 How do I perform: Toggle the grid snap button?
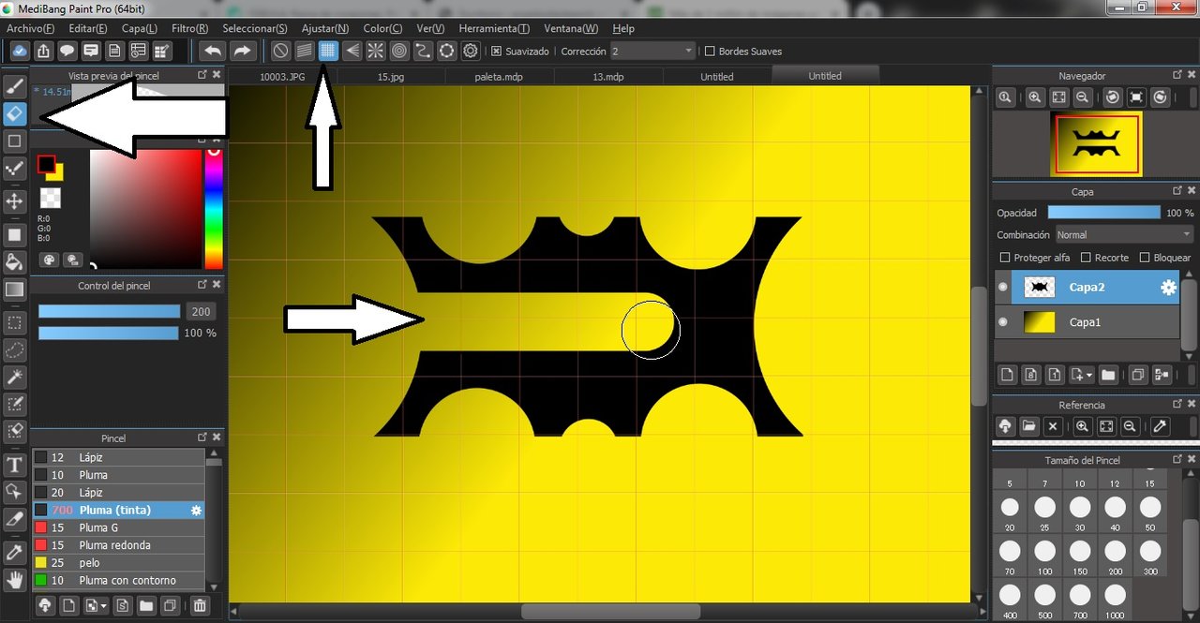point(327,51)
